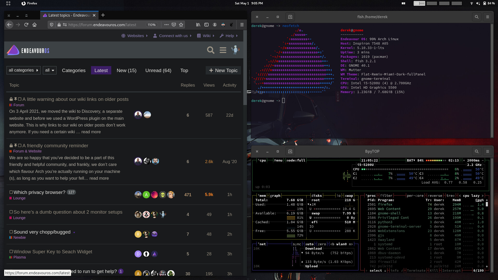498x280 pixels.
Task: Open new tab in fish terminal
Action: (290, 17)
